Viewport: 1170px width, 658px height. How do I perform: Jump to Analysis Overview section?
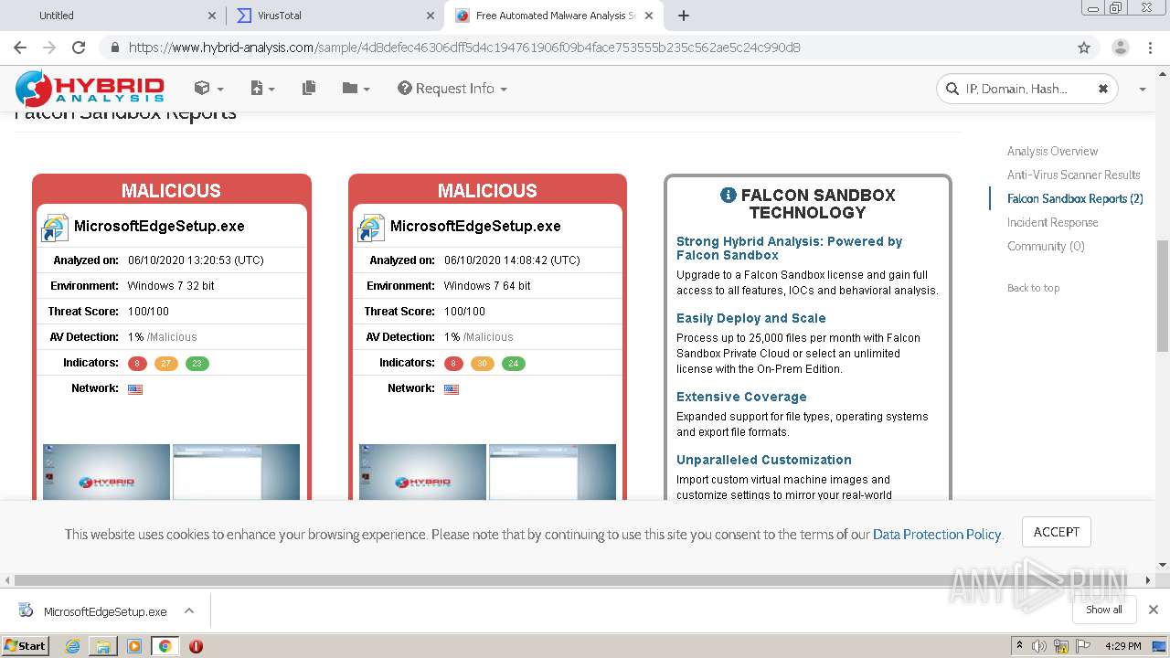click(x=1052, y=151)
